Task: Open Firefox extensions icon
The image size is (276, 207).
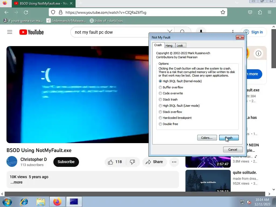Action: [x=260, y=12]
